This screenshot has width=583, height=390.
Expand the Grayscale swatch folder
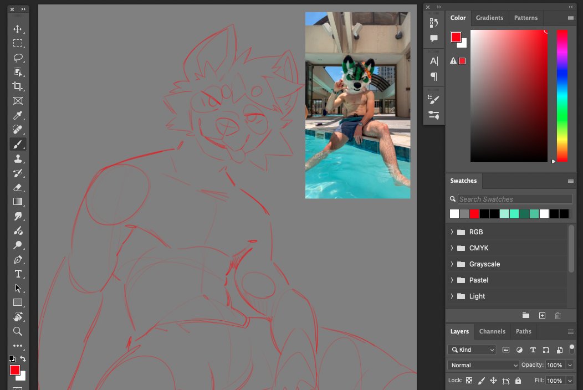[452, 264]
